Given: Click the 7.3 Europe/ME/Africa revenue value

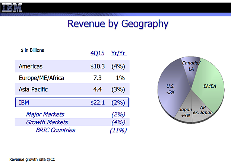Looking at the screenshot, I should 97,78.
